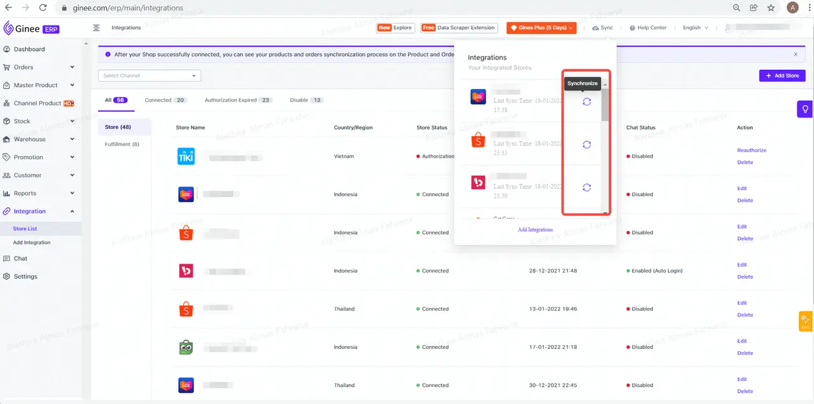Click the Shopee logo in the Thailand row
814x404 pixels.
[x=186, y=309]
